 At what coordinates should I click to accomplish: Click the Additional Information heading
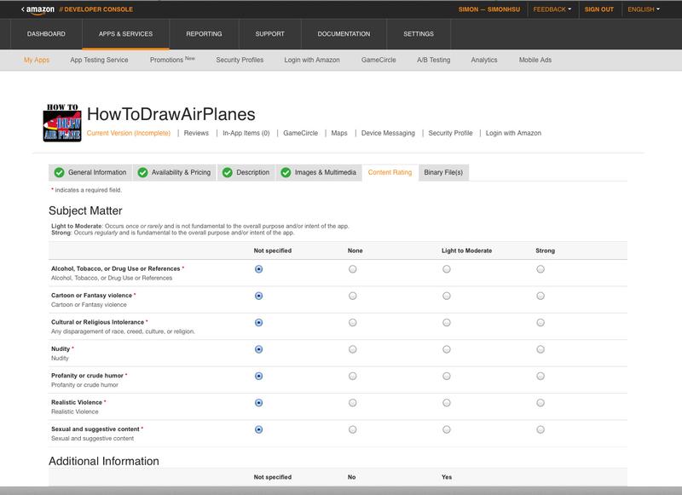tap(104, 461)
